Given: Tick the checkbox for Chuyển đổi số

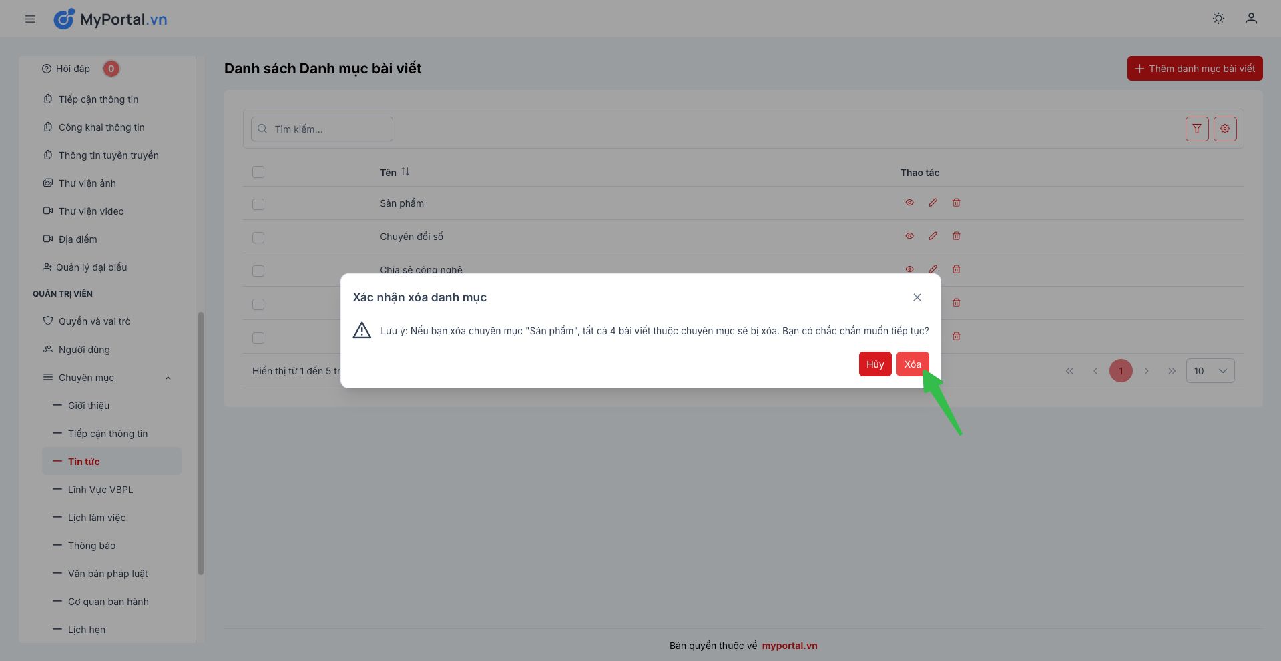Looking at the screenshot, I should point(258,237).
